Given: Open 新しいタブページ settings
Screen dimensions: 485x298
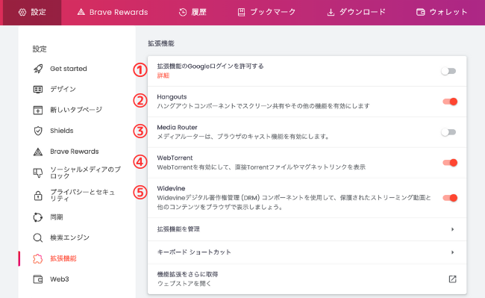Looking at the screenshot, I should (x=76, y=110).
